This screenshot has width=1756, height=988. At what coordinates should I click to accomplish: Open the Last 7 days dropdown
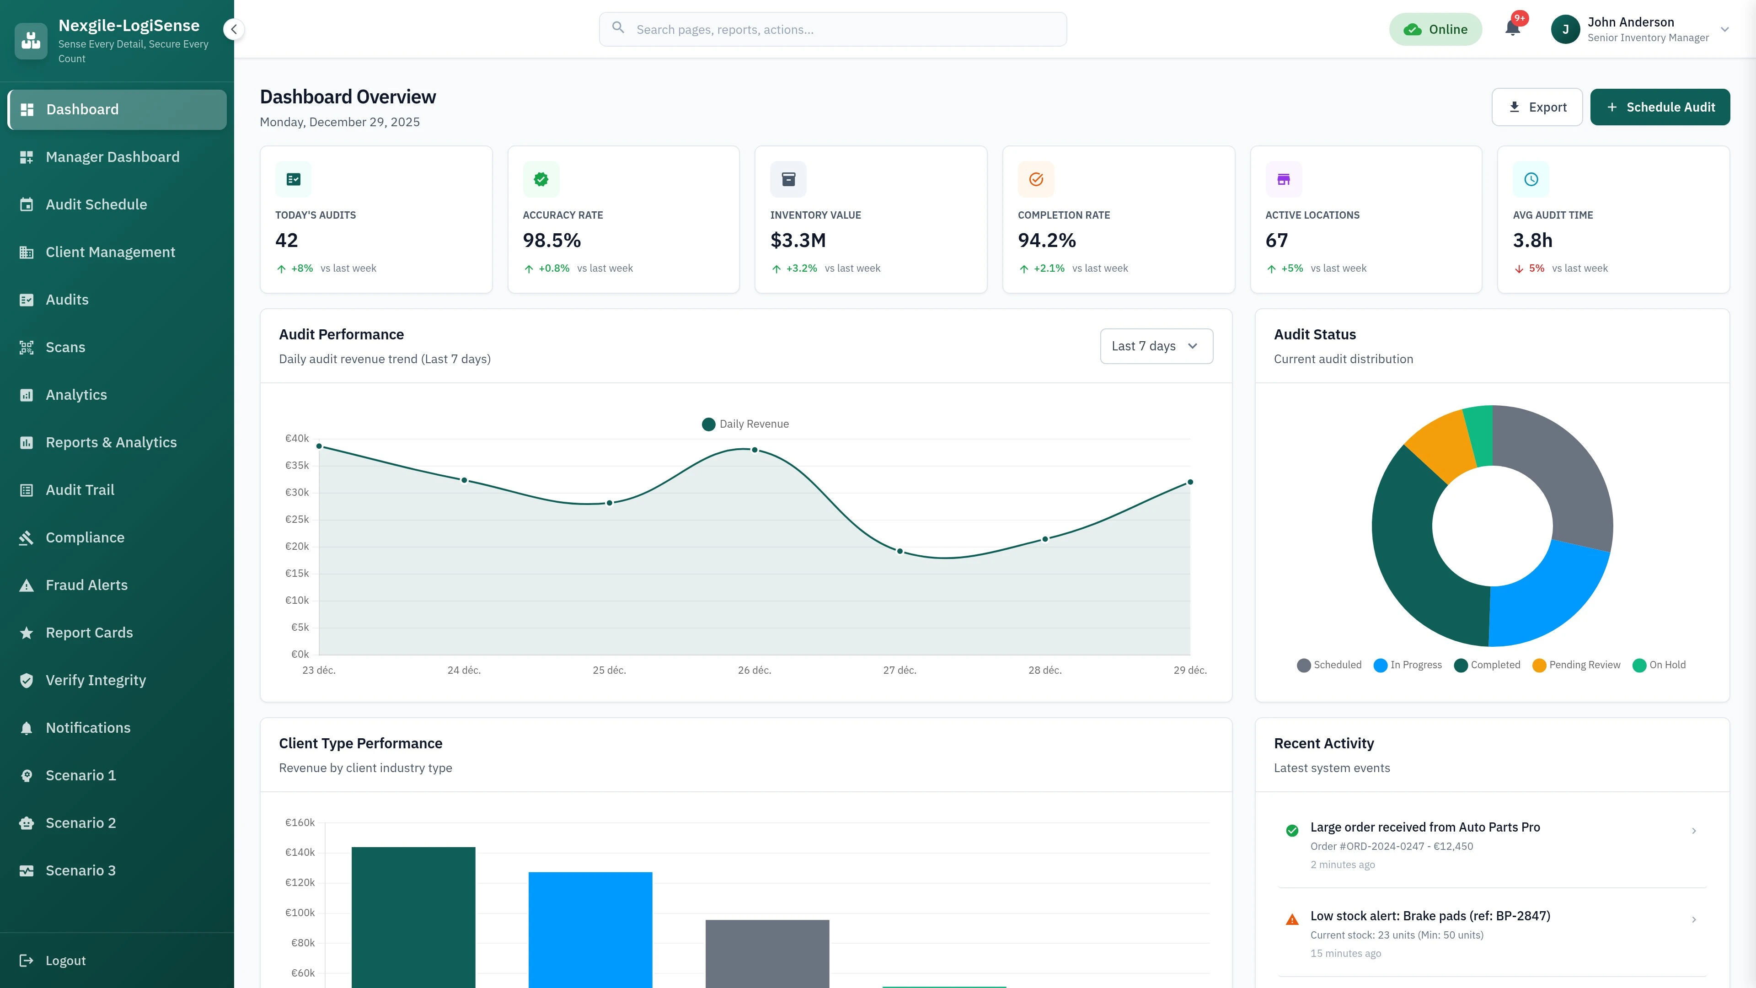[1156, 346]
